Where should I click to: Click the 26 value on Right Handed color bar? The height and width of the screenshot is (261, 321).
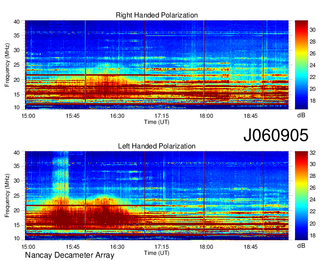(313, 53)
